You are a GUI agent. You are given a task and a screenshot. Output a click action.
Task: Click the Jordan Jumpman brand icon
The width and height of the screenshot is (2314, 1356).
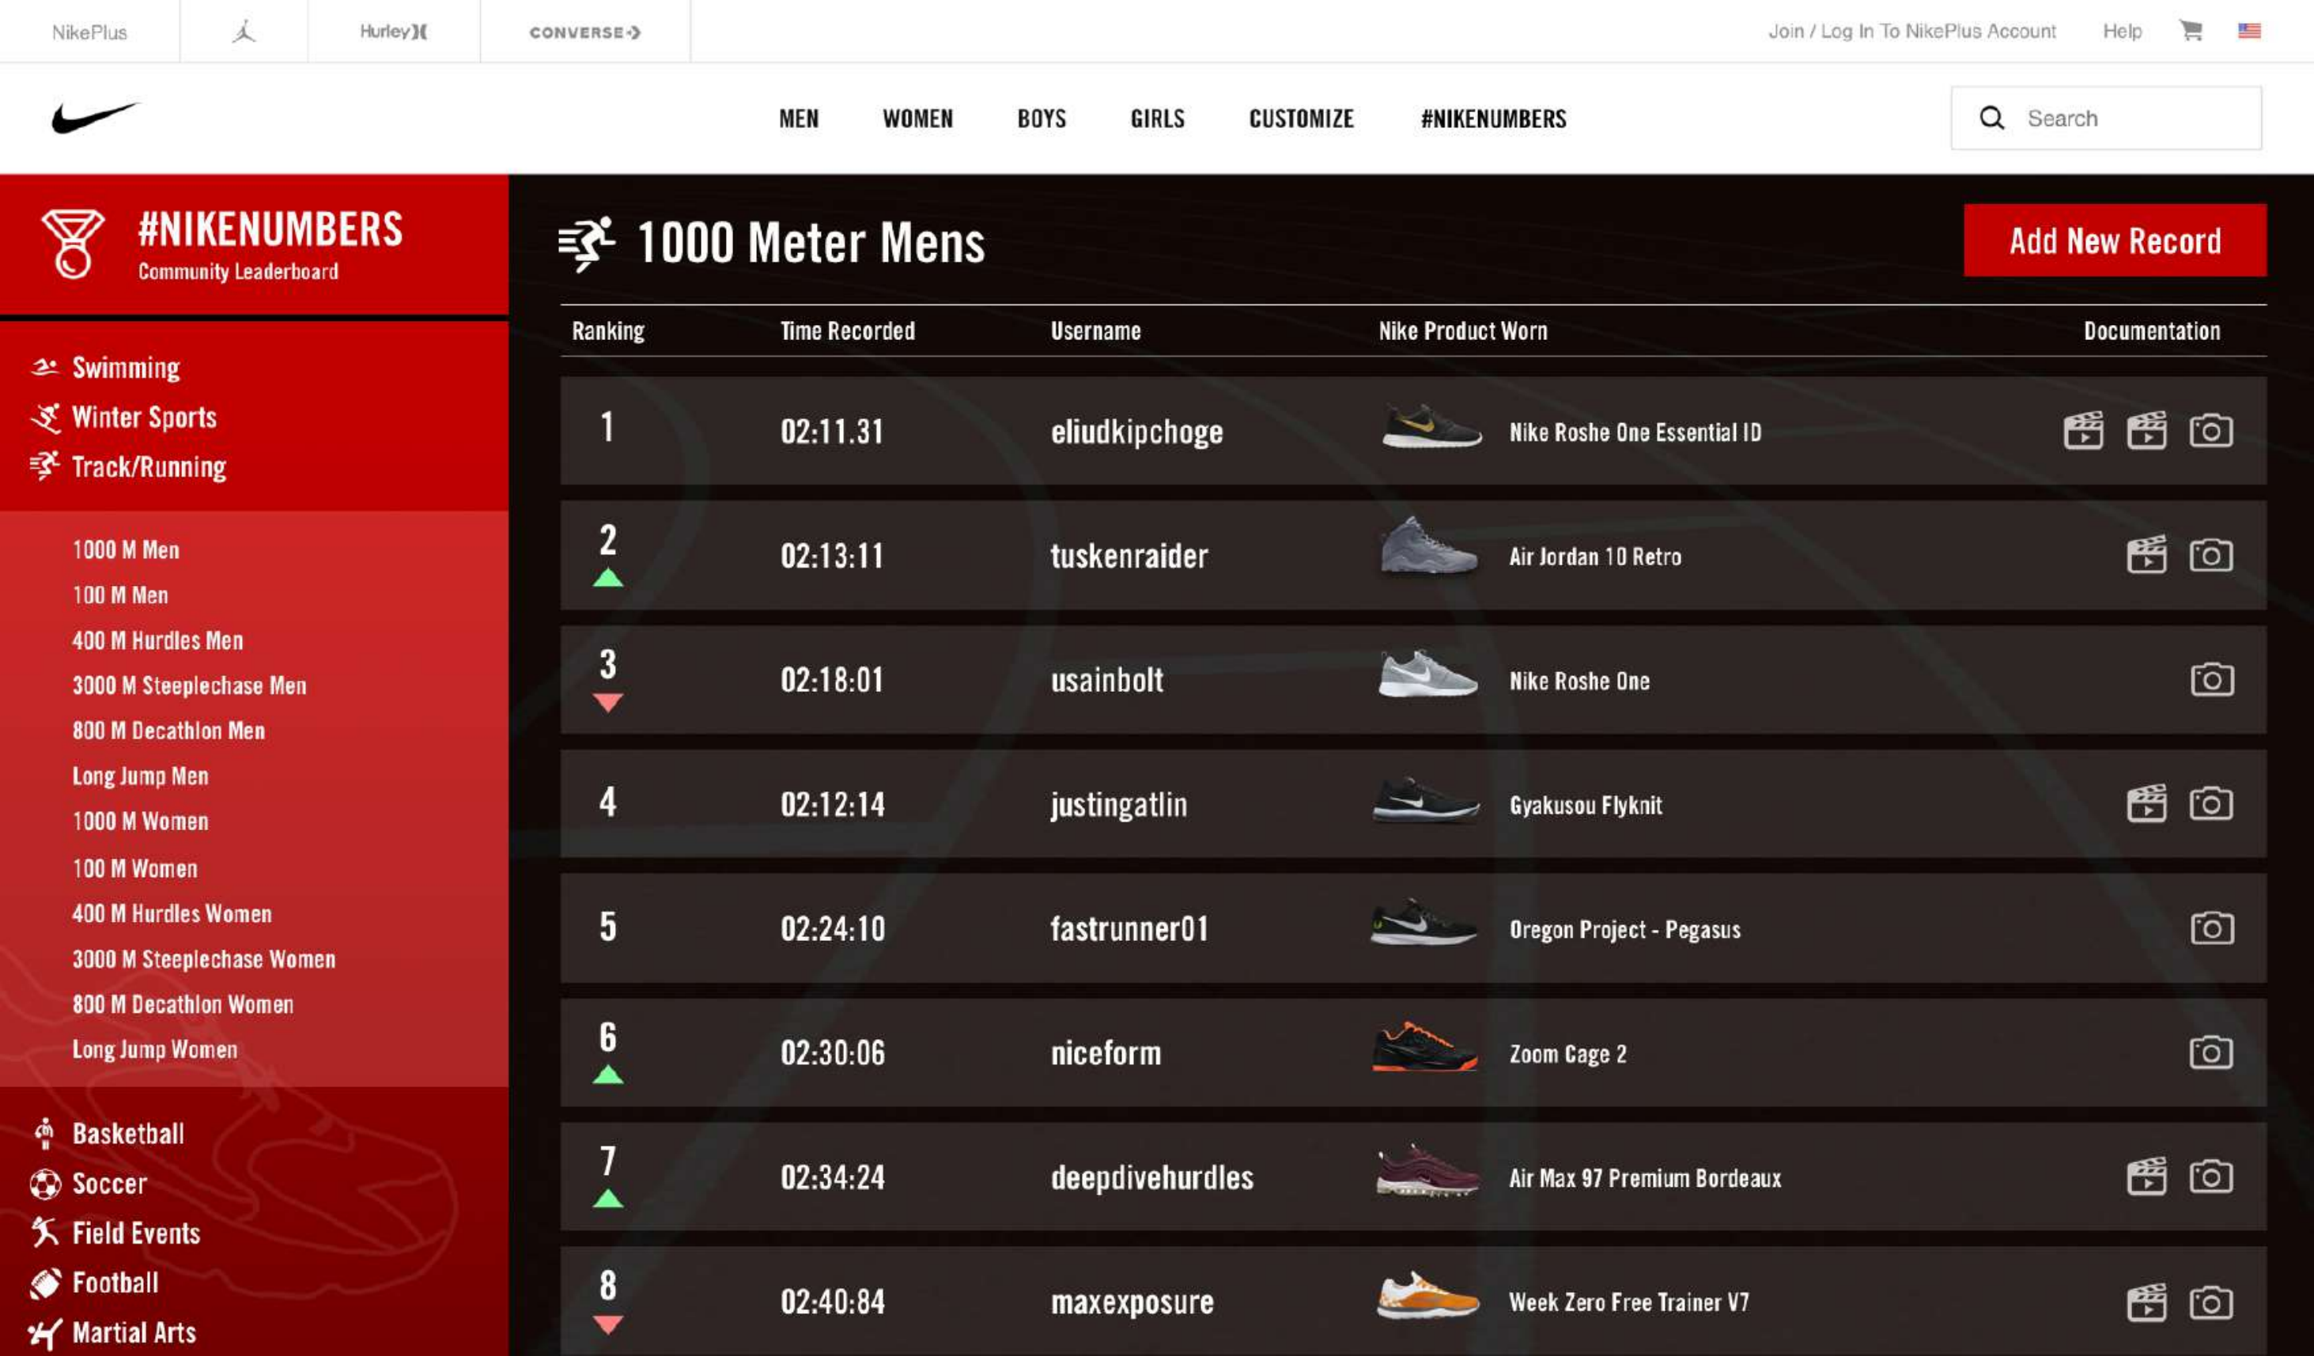(x=244, y=32)
